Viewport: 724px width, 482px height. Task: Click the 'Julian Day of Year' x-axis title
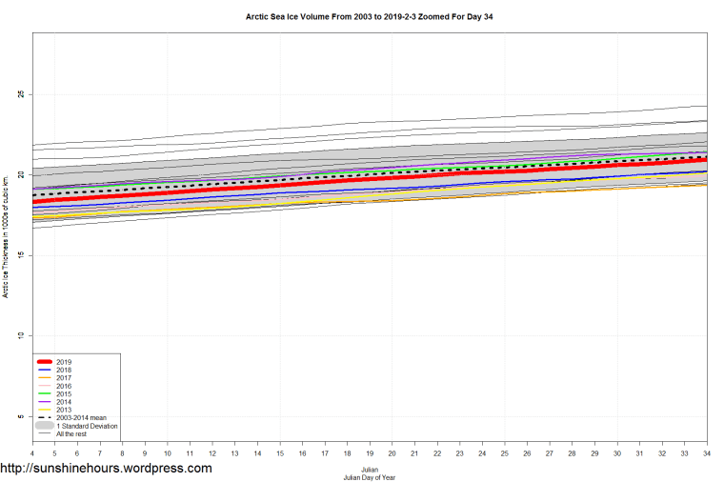370,477
